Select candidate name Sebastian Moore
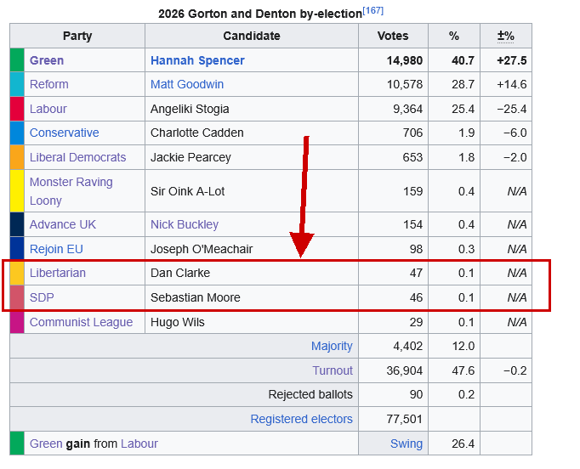 tap(196, 297)
